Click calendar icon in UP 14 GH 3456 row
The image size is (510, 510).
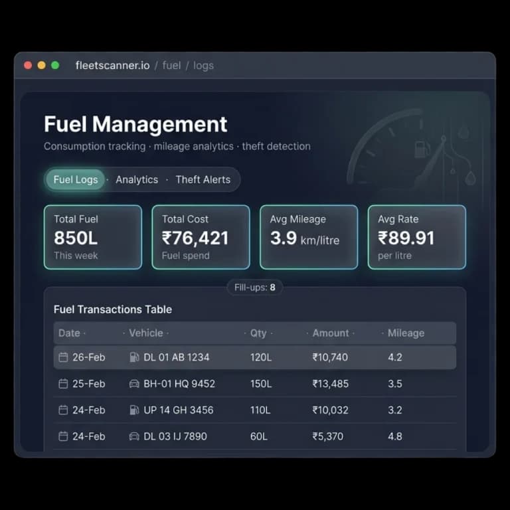point(63,410)
